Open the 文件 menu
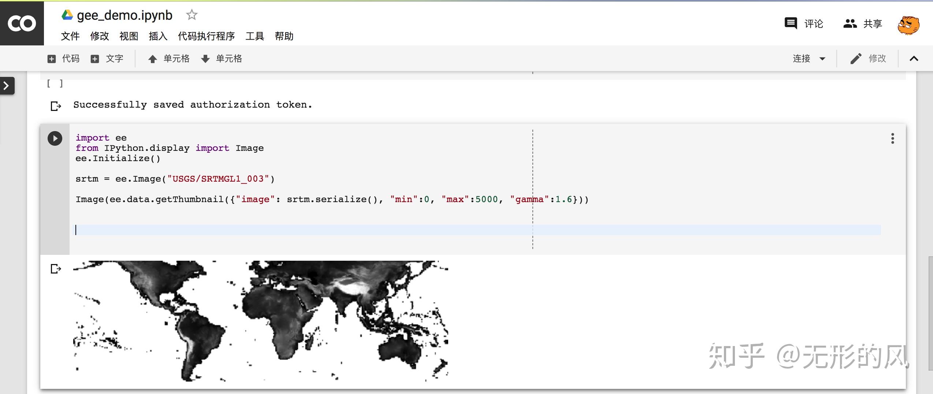The width and height of the screenshot is (933, 394). coord(70,36)
